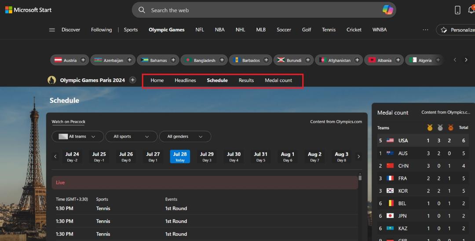The image size is (475, 241).
Task: Select Jul 31 Day 5
Action: tap(261, 157)
